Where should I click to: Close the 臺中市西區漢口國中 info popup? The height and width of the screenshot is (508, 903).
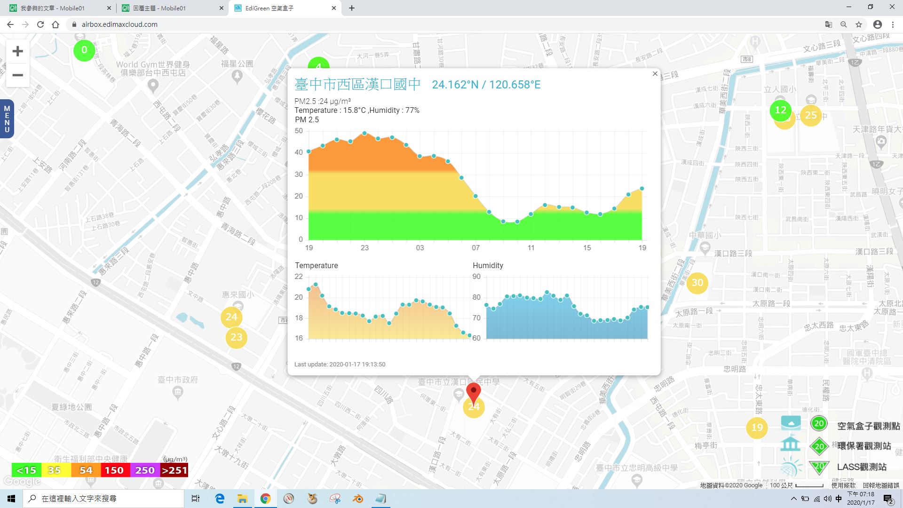click(655, 74)
